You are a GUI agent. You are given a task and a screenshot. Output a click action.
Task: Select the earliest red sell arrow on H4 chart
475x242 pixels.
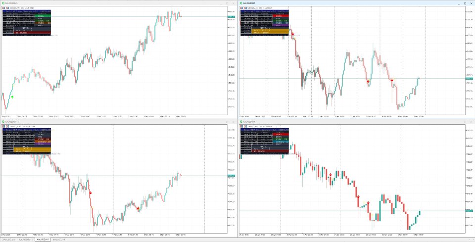tap(331, 175)
